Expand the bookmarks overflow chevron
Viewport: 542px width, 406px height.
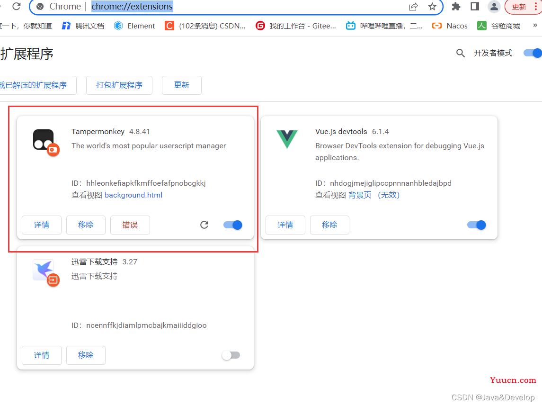tap(535, 25)
